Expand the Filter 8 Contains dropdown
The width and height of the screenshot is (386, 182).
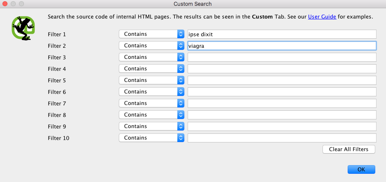tap(151, 115)
